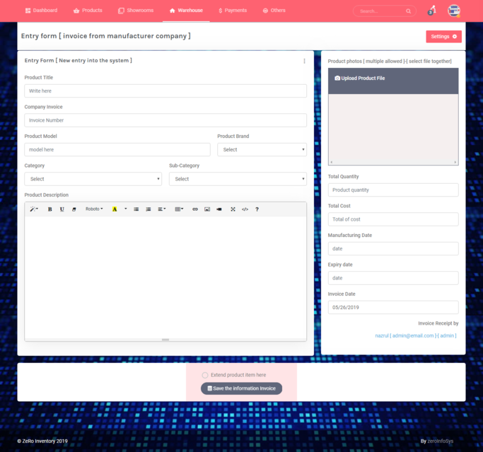
Task: Click the Underline formatting icon
Action: click(62, 209)
